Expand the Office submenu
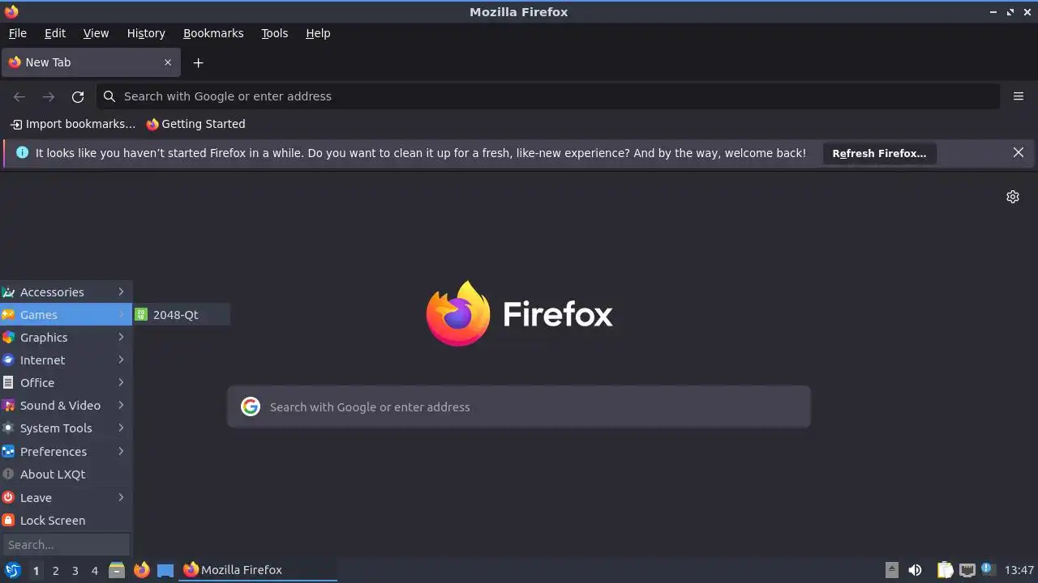The width and height of the screenshot is (1038, 583). [66, 383]
